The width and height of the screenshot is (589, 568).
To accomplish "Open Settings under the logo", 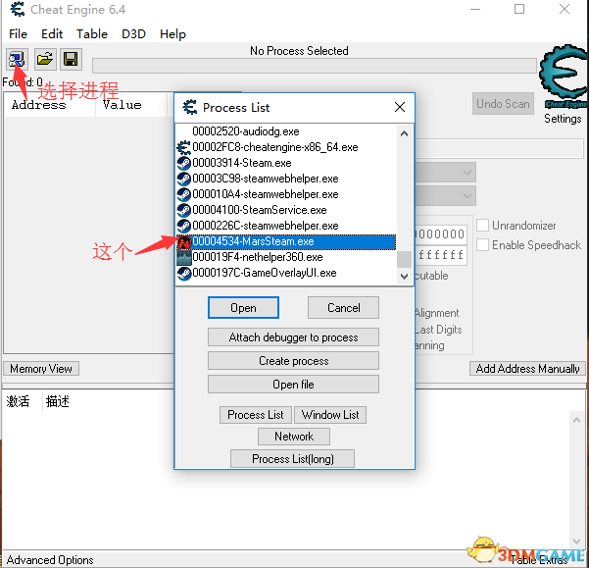I will click(x=563, y=119).
